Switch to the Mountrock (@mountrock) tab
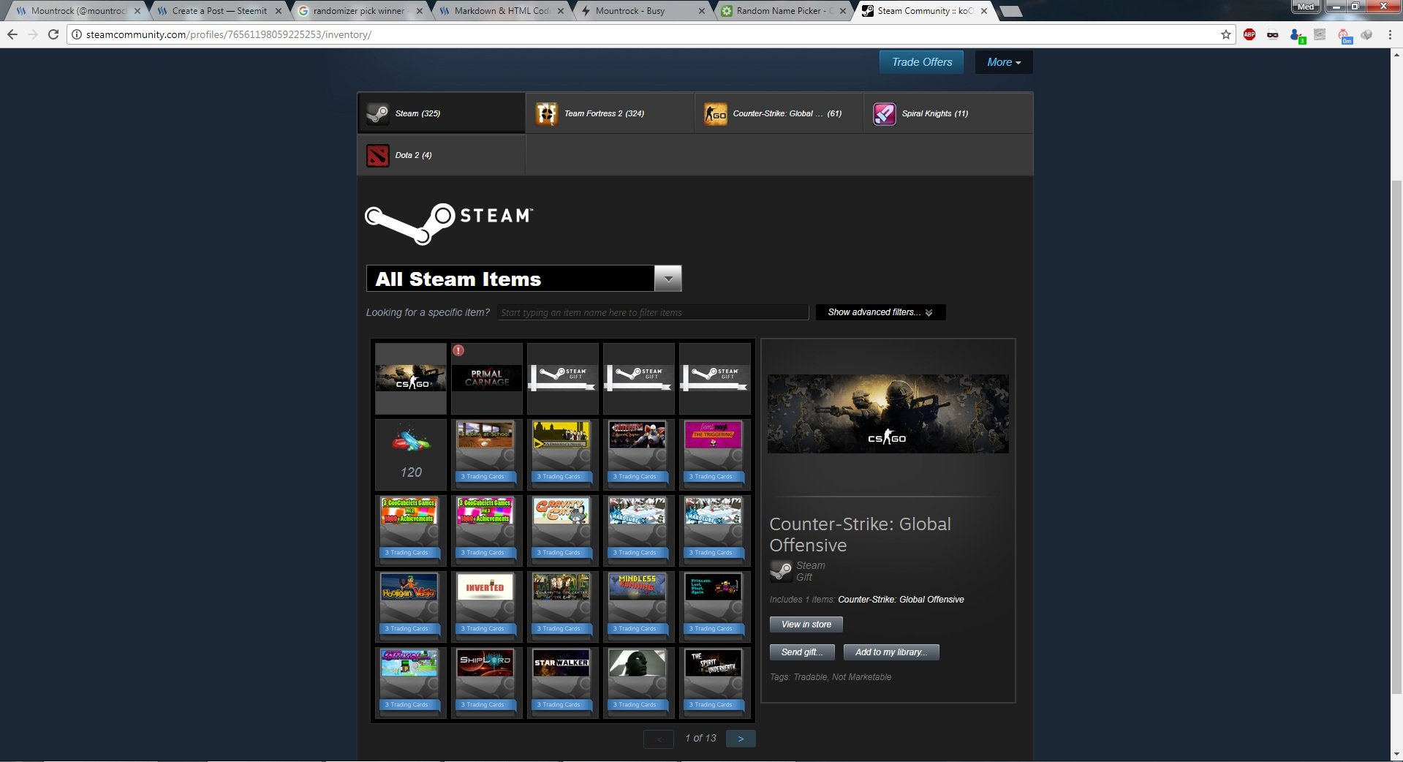The height and width of the screenshot is (762, 1403). pos(77,11)
